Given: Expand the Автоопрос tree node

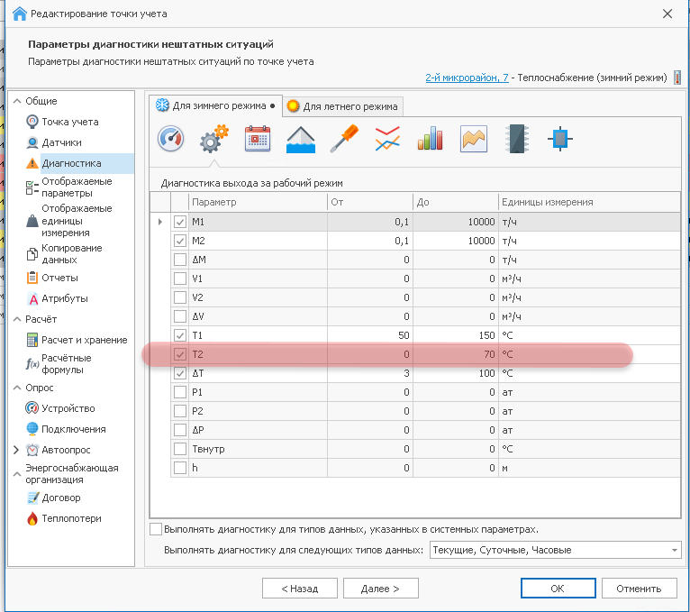Looking at the screenshot, I should point(16,450).
